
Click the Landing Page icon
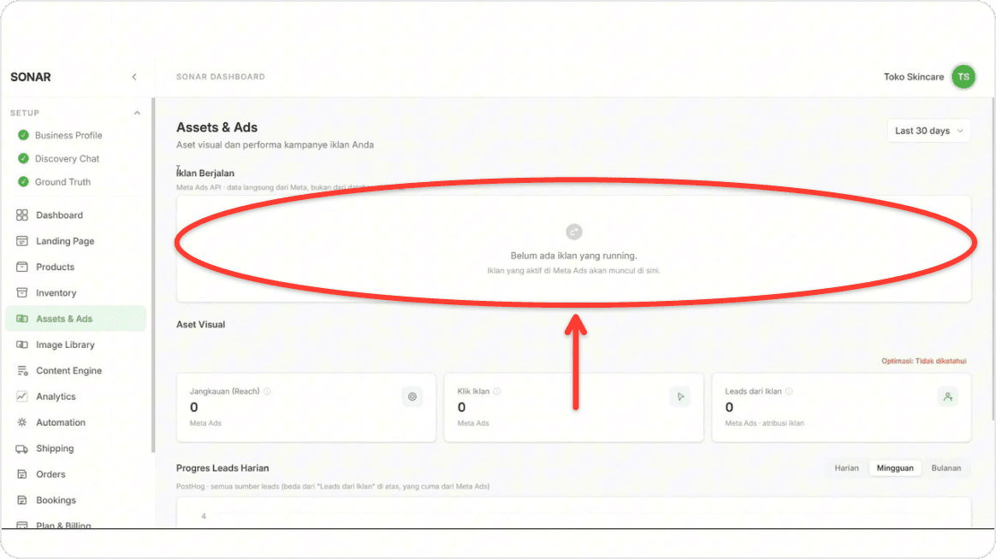22,241
